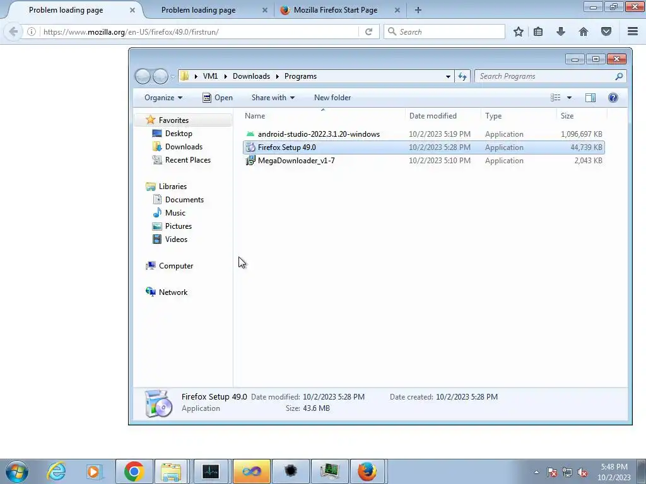This screenshot has width=646, height=484.
Task: Click the VM1 breadcrumb in address bar
Action: tap(210, 76)
